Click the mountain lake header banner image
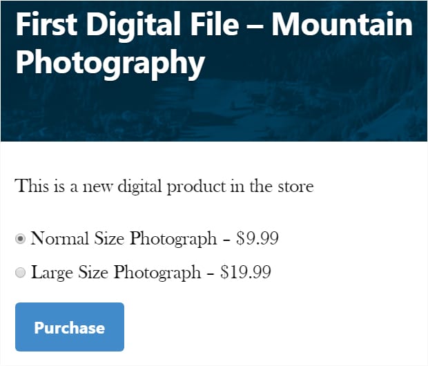 point(214,71)
